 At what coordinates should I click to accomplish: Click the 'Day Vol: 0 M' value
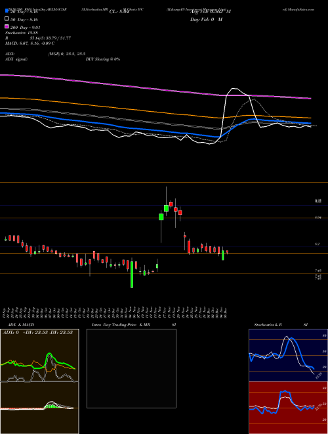point(206,20)
